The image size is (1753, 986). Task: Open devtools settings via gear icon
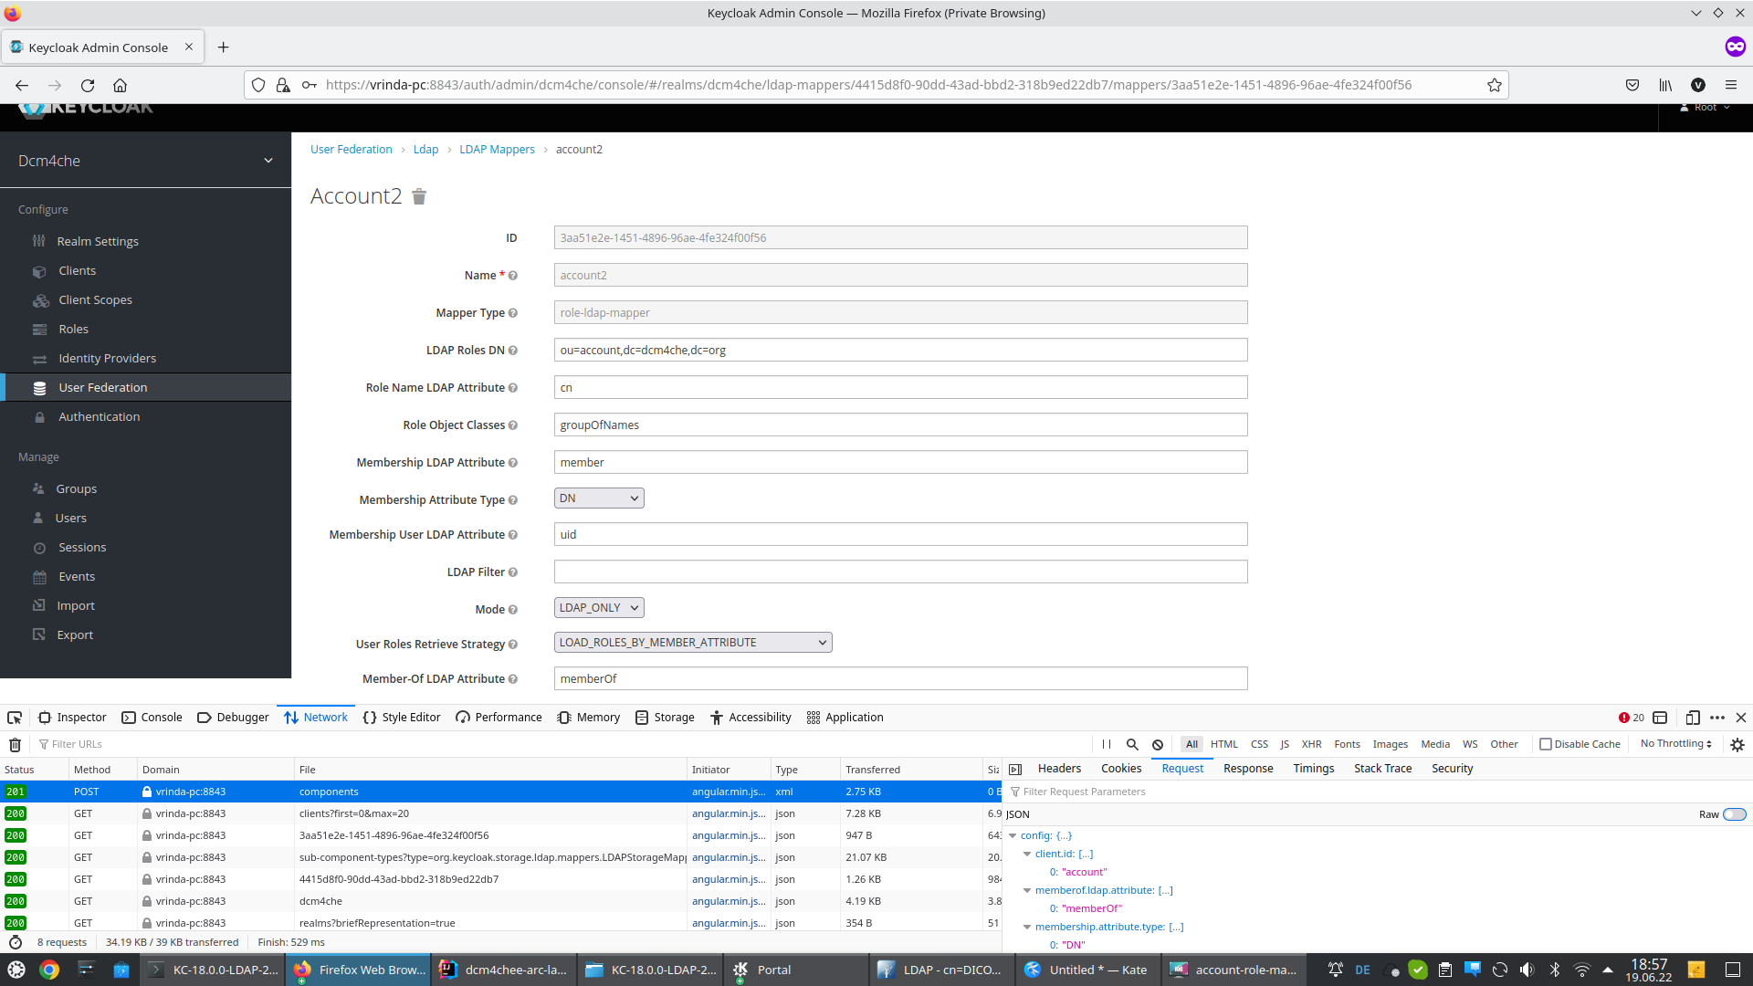(1737, 744)
